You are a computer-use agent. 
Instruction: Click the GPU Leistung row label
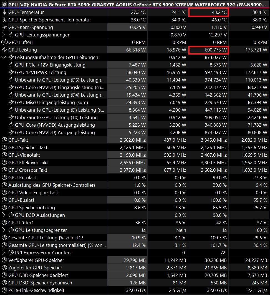pyautogui.click(x=22, y=50)
